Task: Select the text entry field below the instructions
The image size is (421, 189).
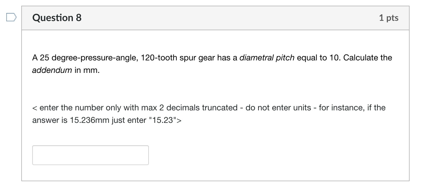Action: 90,155
